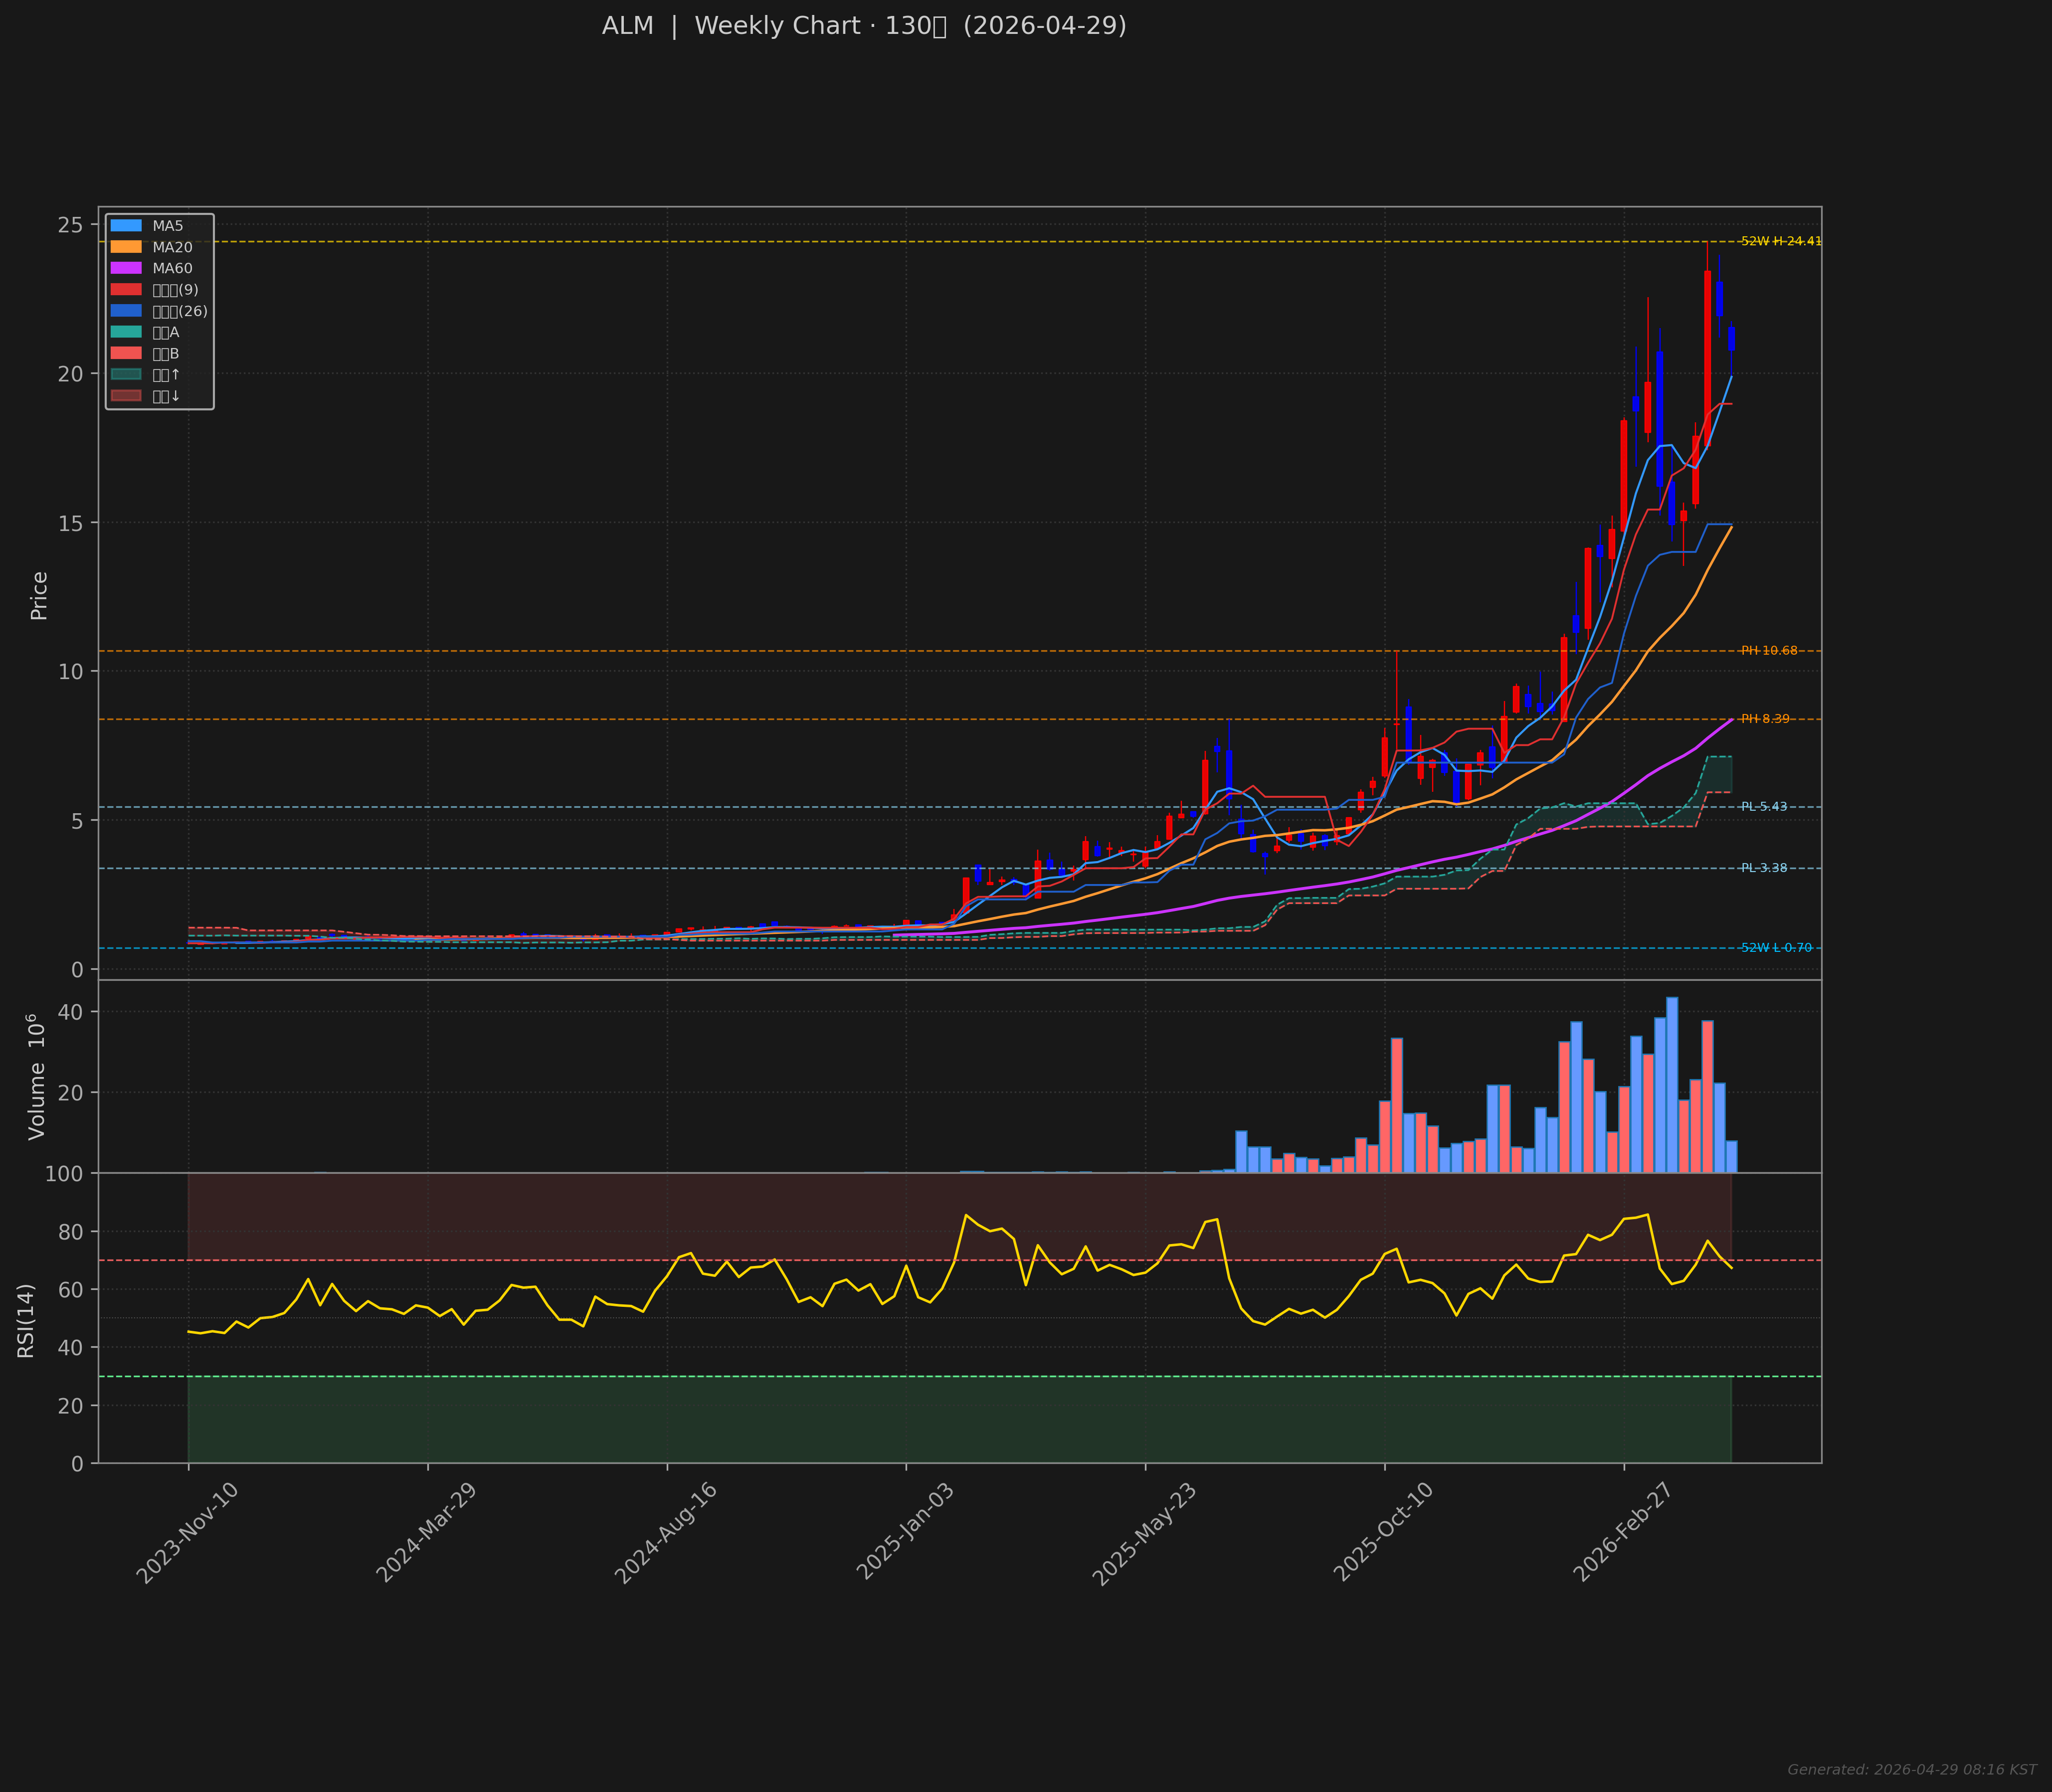Screen dimensions: 2052x1792
Task: Click the MA5 blue legend swatch
Action: coord(126,226)
